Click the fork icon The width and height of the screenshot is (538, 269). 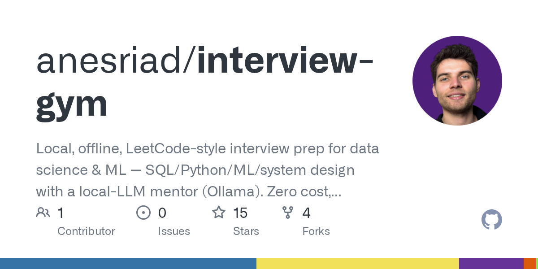click(x=288, y=213)
